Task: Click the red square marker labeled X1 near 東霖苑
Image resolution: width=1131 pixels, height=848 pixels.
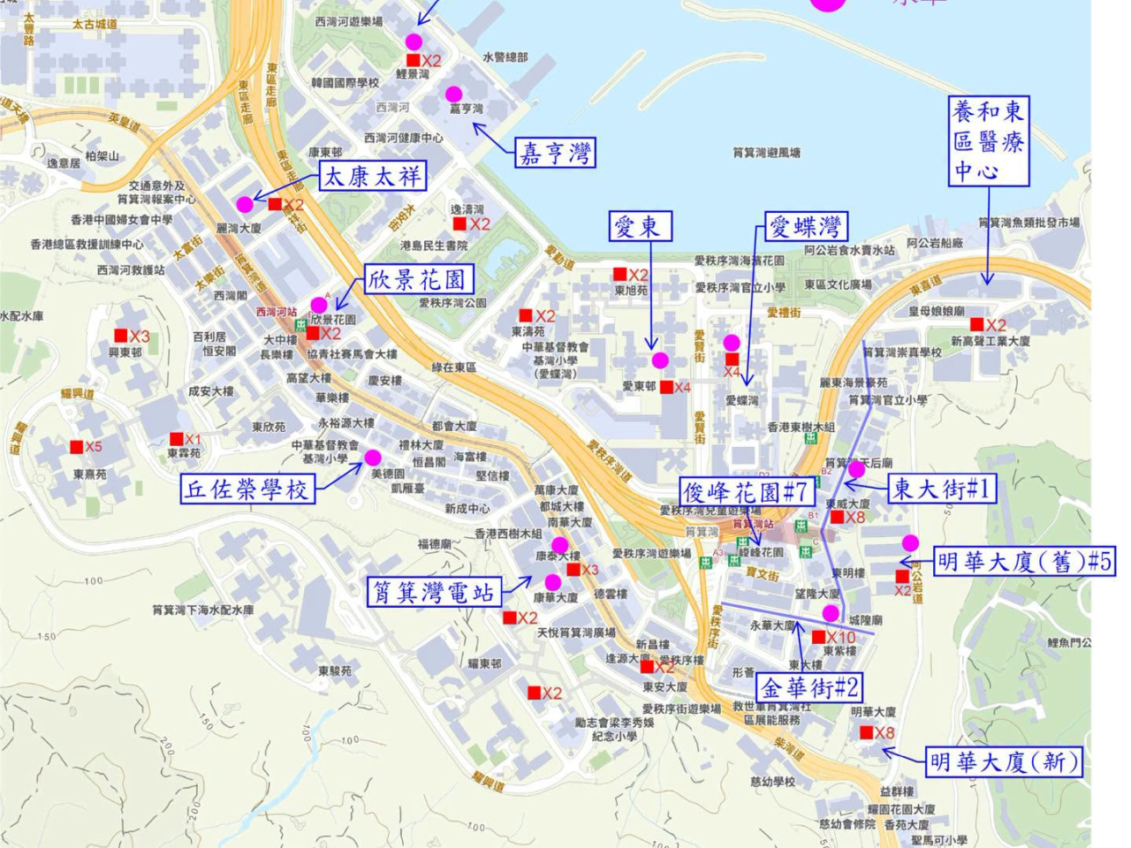Action: pyautogui.click(x=177, y=439)
